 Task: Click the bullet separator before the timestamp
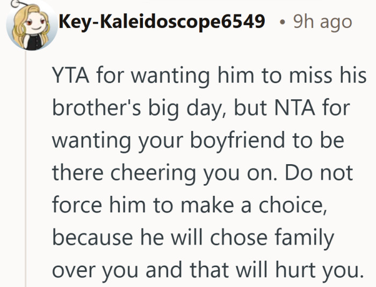[x=283, y=22]
